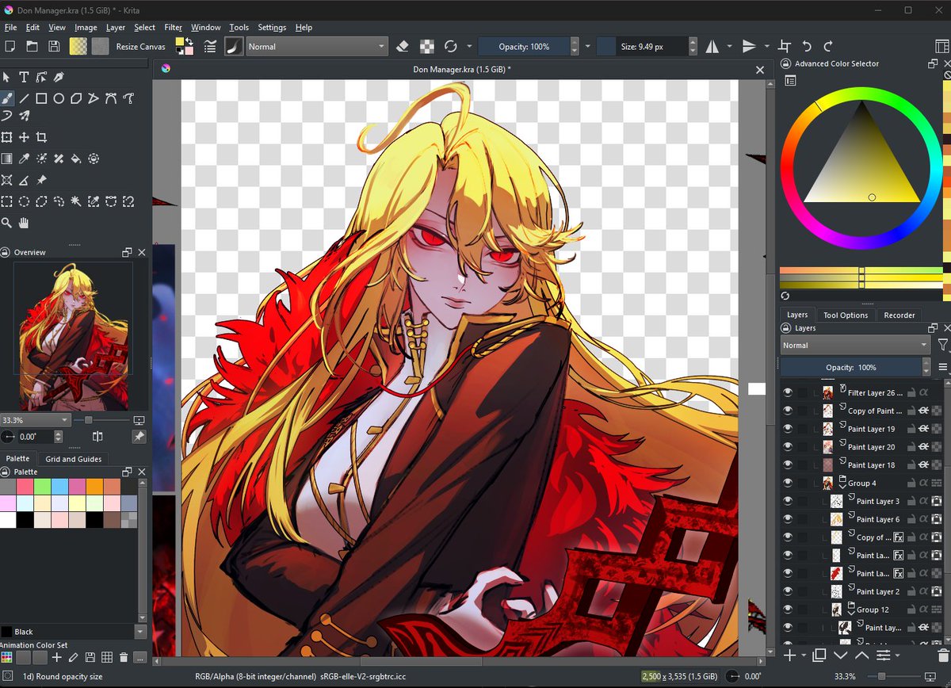
Task: Select the Text tool
Action: coord(24,77)
